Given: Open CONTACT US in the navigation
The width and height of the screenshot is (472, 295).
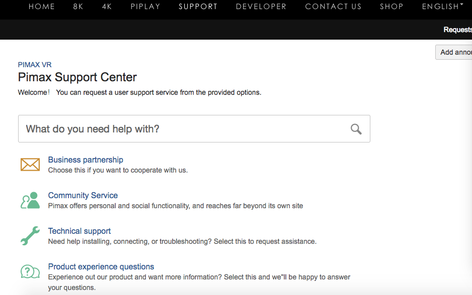Looking at the screenshot, I should pyautogui.click(x=333, y=7).
